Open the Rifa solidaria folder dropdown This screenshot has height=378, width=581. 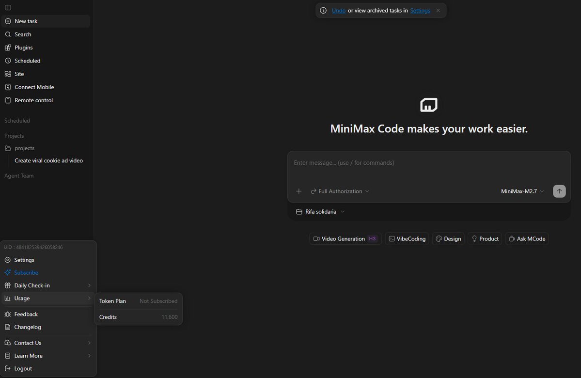point(320,212)
